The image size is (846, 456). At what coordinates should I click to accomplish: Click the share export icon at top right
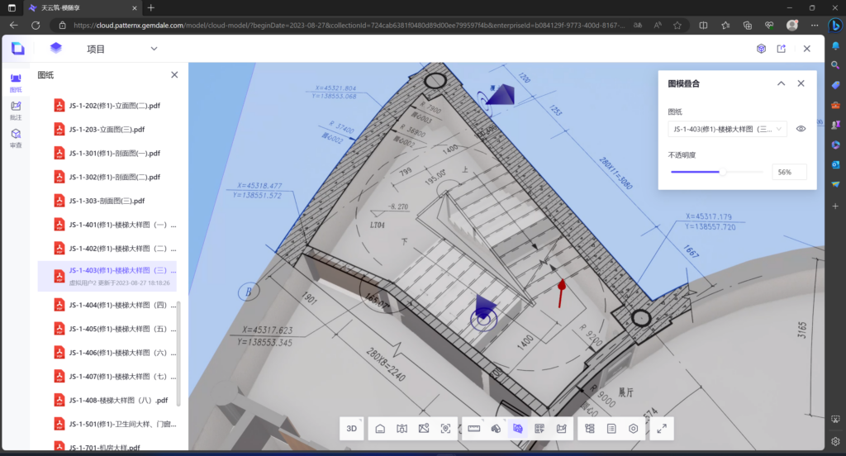782,49
